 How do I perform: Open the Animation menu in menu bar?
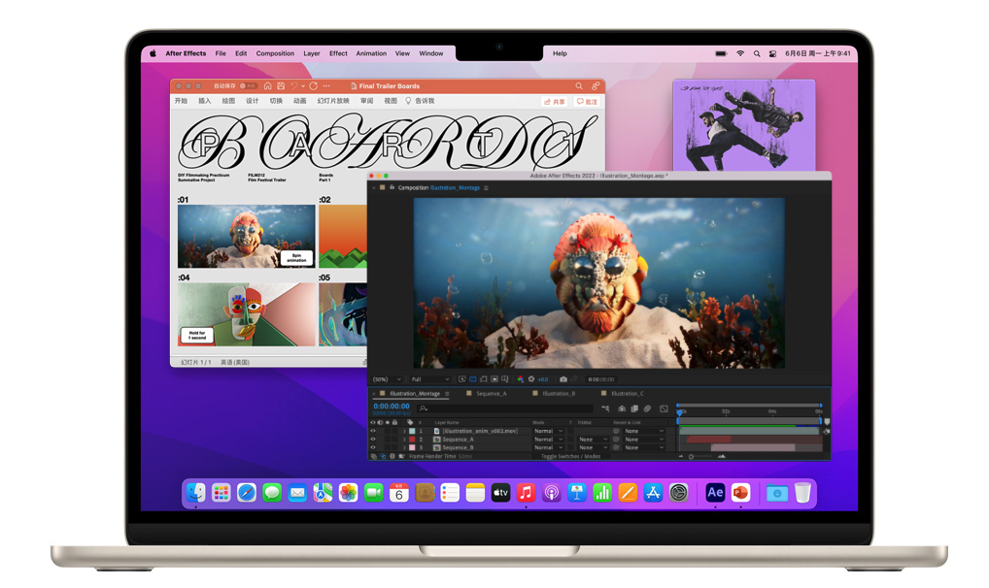coord(371,53)
